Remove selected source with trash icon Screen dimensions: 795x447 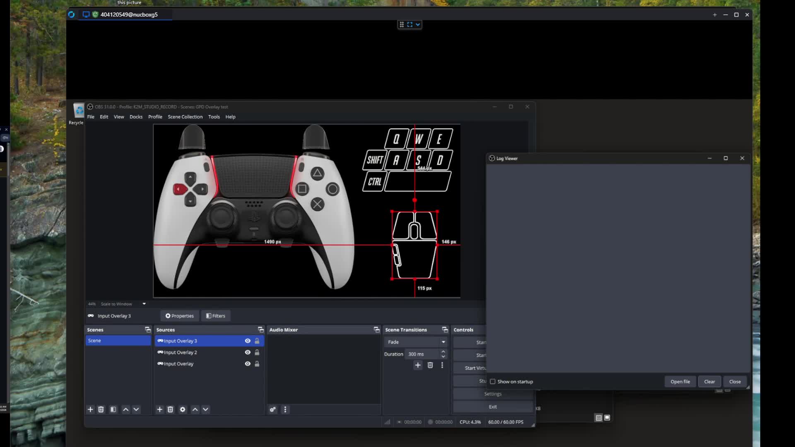coord(170,409)
